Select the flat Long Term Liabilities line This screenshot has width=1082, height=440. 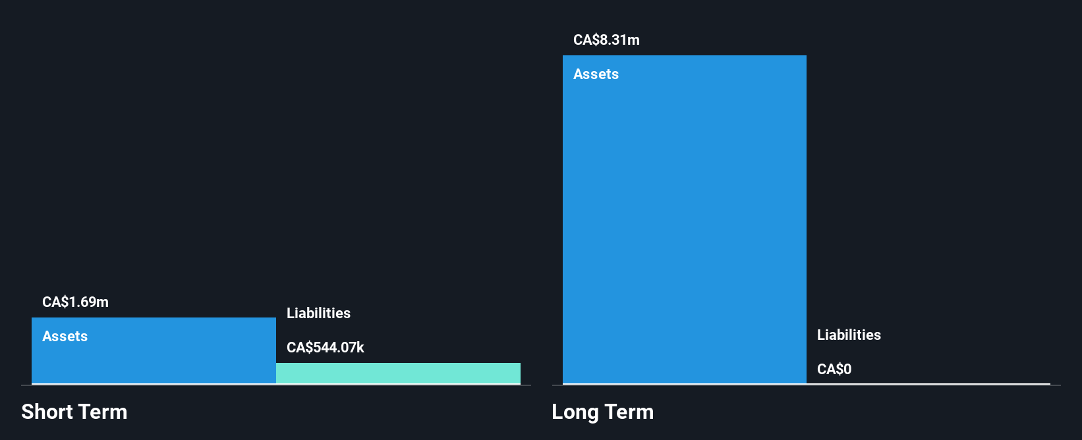pyautogui.click(x=928, y=383)
